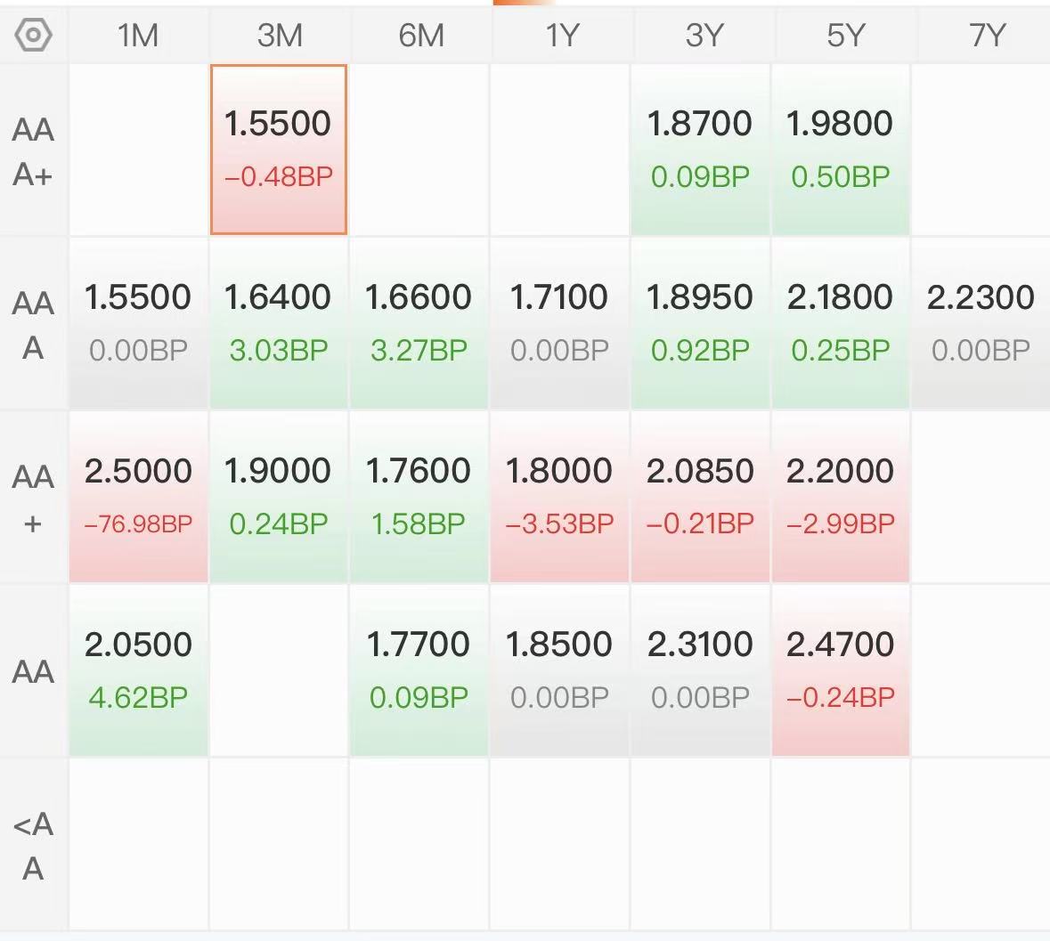
Task: Click the AAA 3M cell showing 1.6400
Action: 279,322
